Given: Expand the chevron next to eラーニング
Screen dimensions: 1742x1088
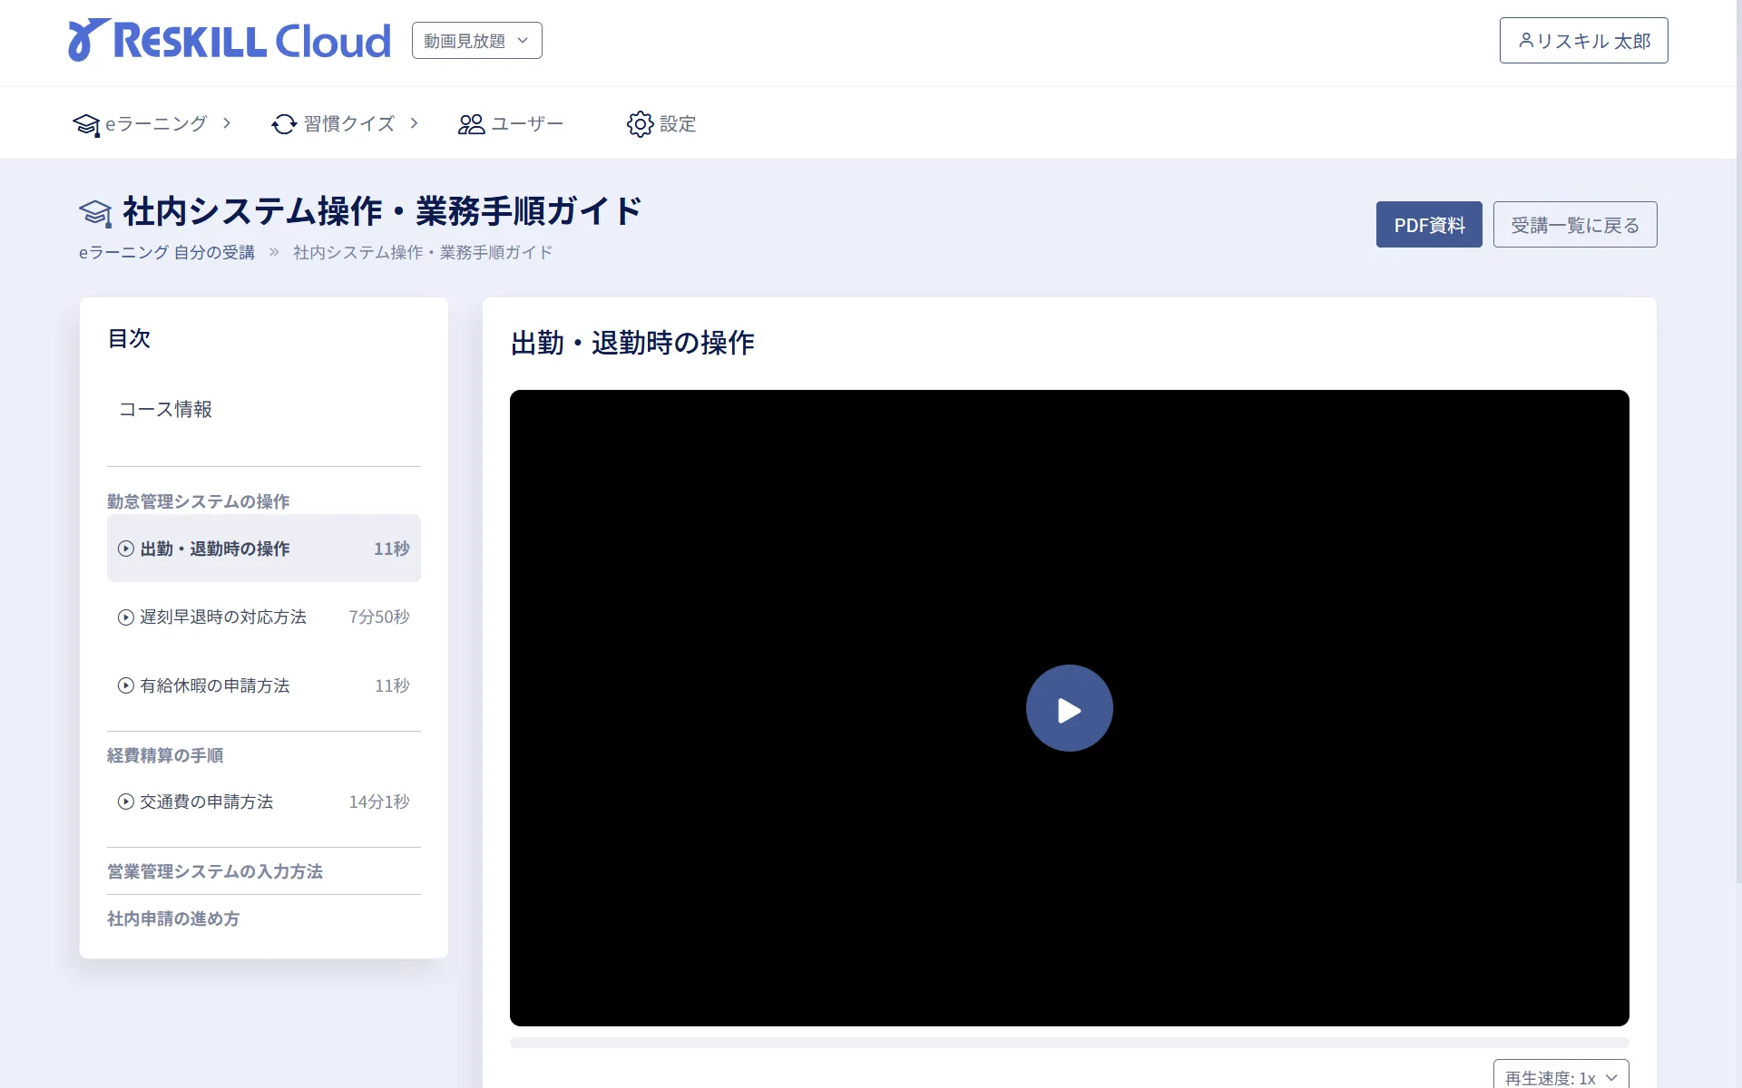Looking at the screenshot, I should tap(227, 123).
